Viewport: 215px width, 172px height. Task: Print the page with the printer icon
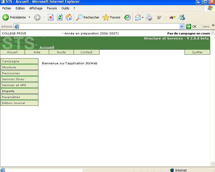coord(149,17)
